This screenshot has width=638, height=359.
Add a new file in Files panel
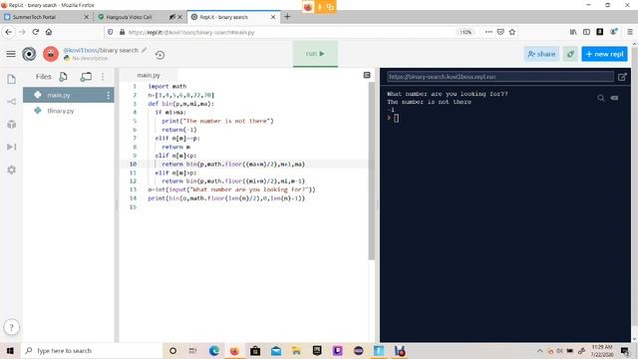63,77
